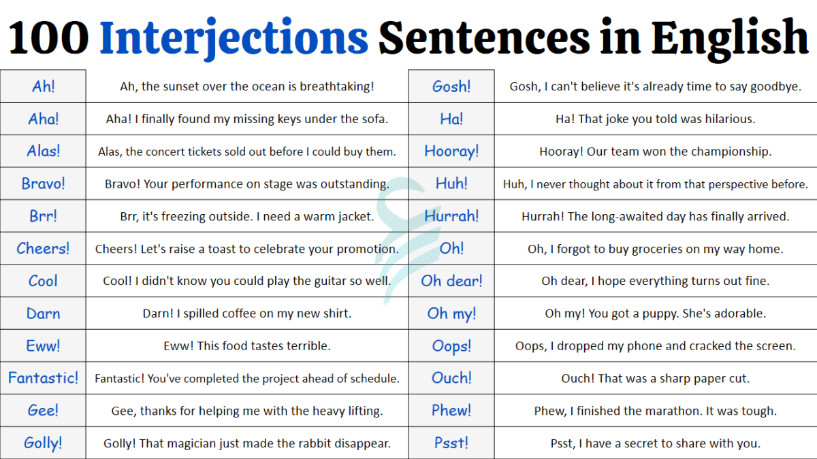Click the sentence about missing keys under sofa
Image resolution: width=817 pixels, height=459 pixels.
coord(247,119)
